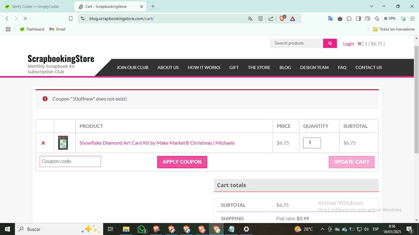
Task: Click the UPDATE CART button
Action: [352, 162]
